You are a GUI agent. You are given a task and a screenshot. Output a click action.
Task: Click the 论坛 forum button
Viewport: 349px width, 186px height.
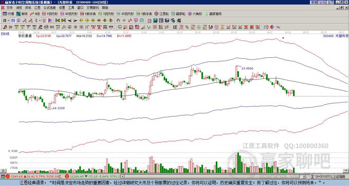pos(322,2)
